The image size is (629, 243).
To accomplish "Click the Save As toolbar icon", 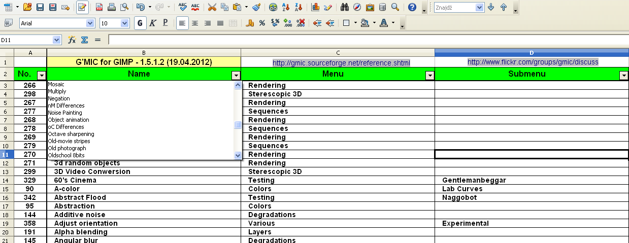I will (x=52, y=7).
